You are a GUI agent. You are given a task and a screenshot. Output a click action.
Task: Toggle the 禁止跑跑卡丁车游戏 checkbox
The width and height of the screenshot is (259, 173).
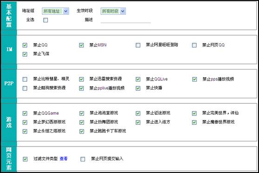pyautogui.click(x=82, y=131)
